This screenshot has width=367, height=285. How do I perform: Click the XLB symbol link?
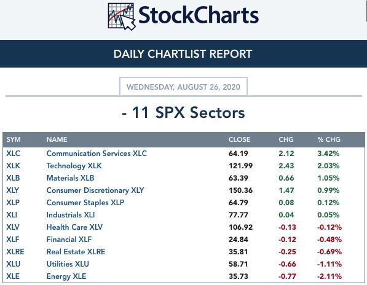[13, 178]
